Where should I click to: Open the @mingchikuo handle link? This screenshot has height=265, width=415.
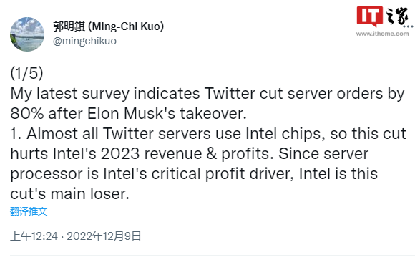point(84,41)
